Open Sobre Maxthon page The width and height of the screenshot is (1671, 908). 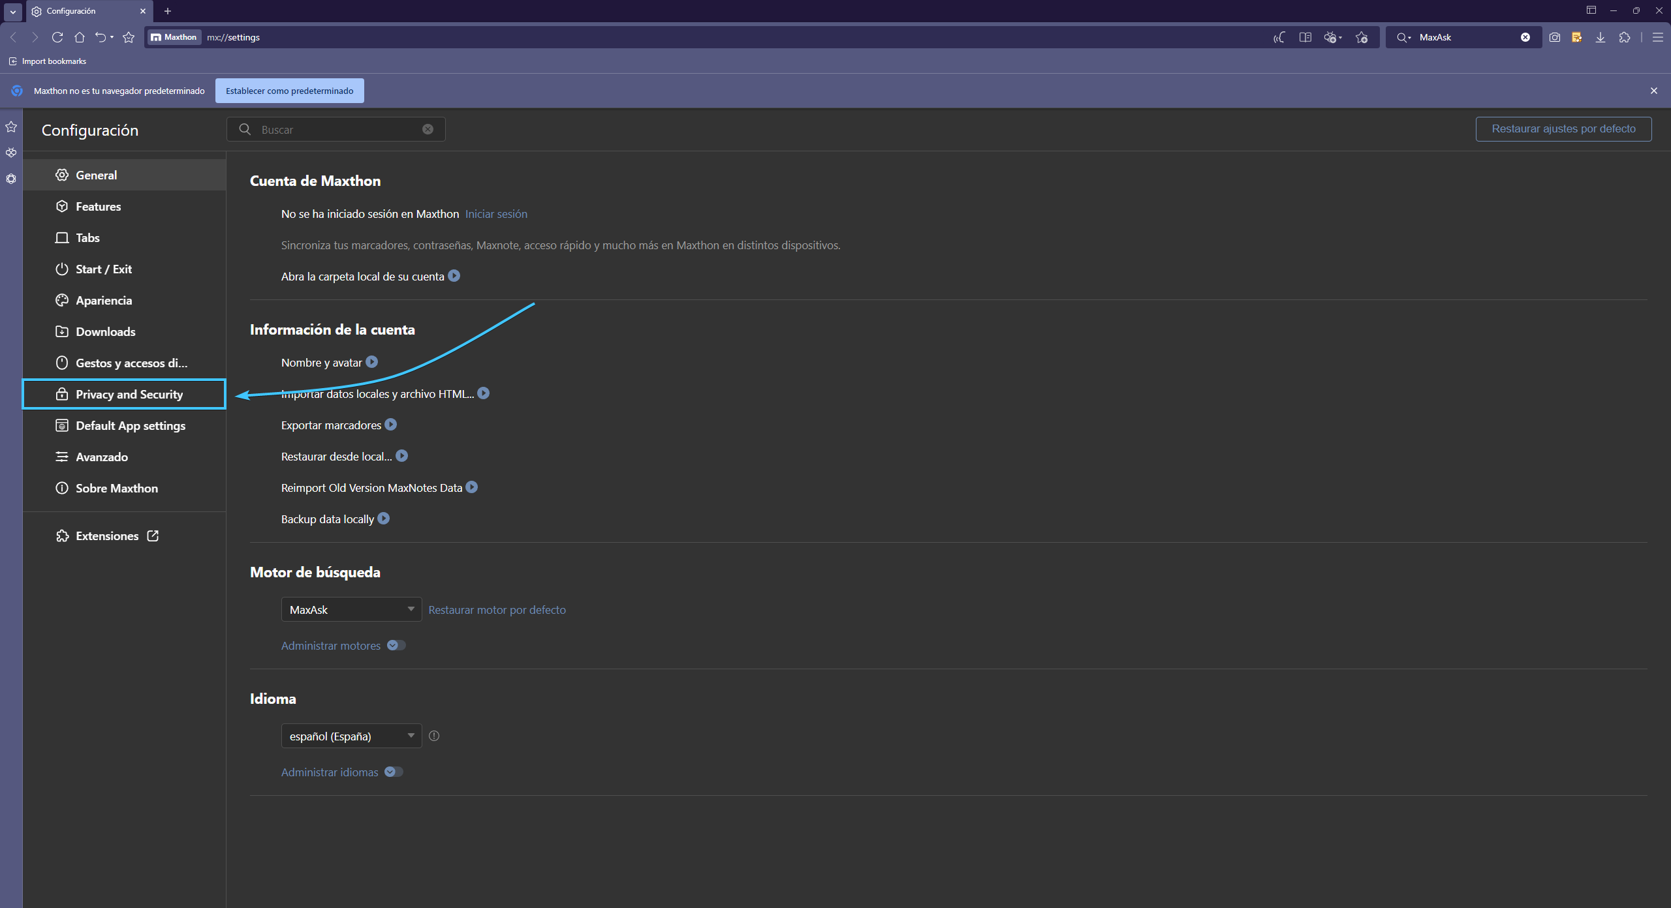coord(124,488)
